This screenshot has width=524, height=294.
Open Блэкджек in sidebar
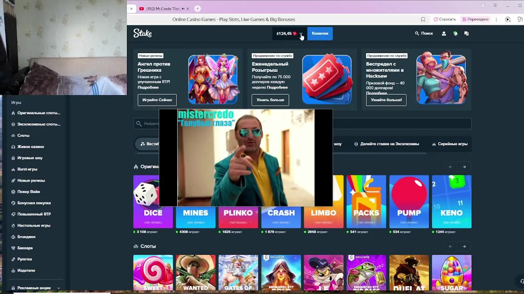[23, 237]
